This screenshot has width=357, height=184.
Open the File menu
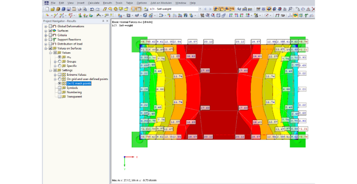(x=53, y=3)
